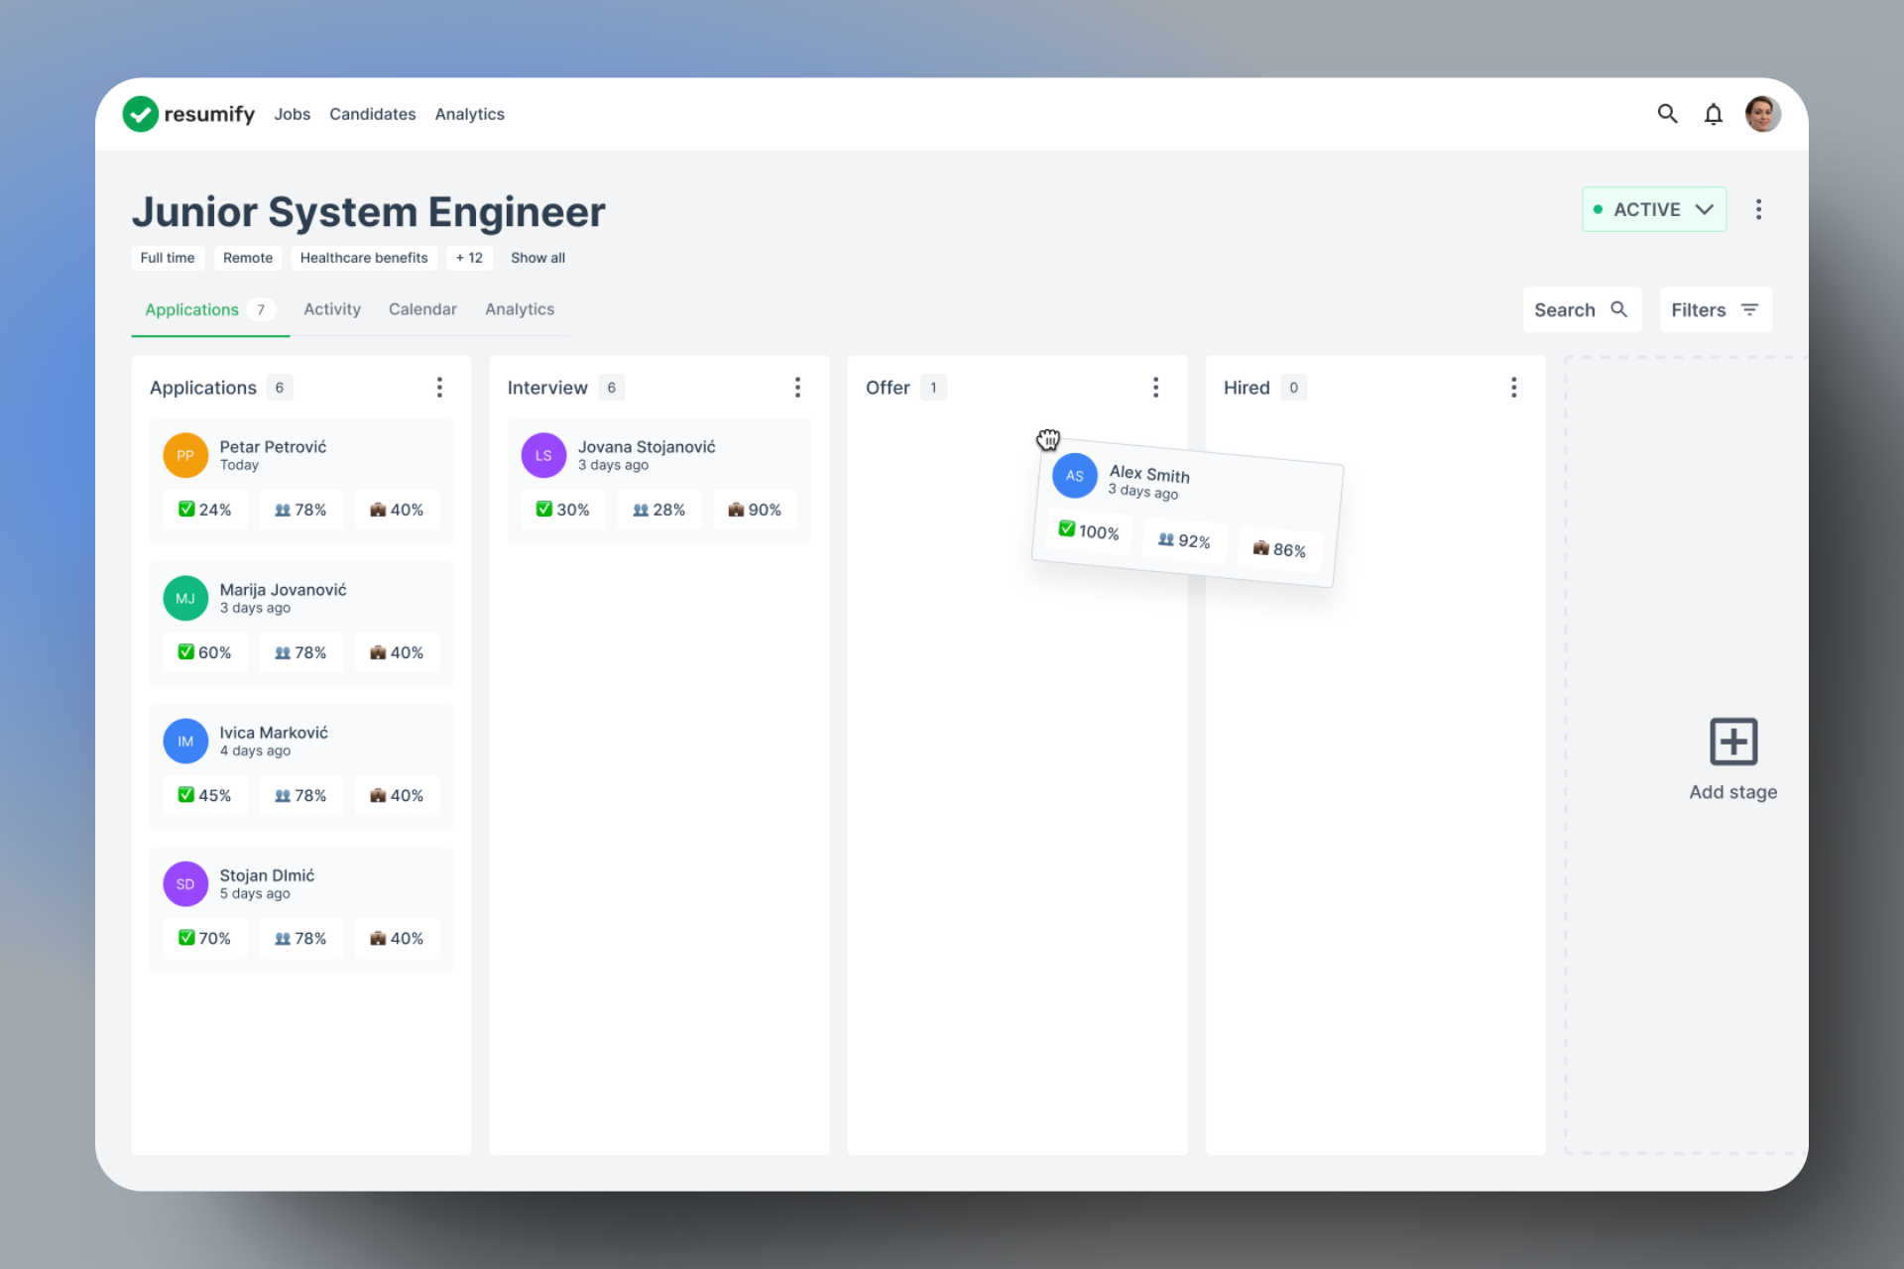This screenshot has height=1269, width=1904.
Task: Click Ivica Marković's 78% team score
Action: (300, 795)
